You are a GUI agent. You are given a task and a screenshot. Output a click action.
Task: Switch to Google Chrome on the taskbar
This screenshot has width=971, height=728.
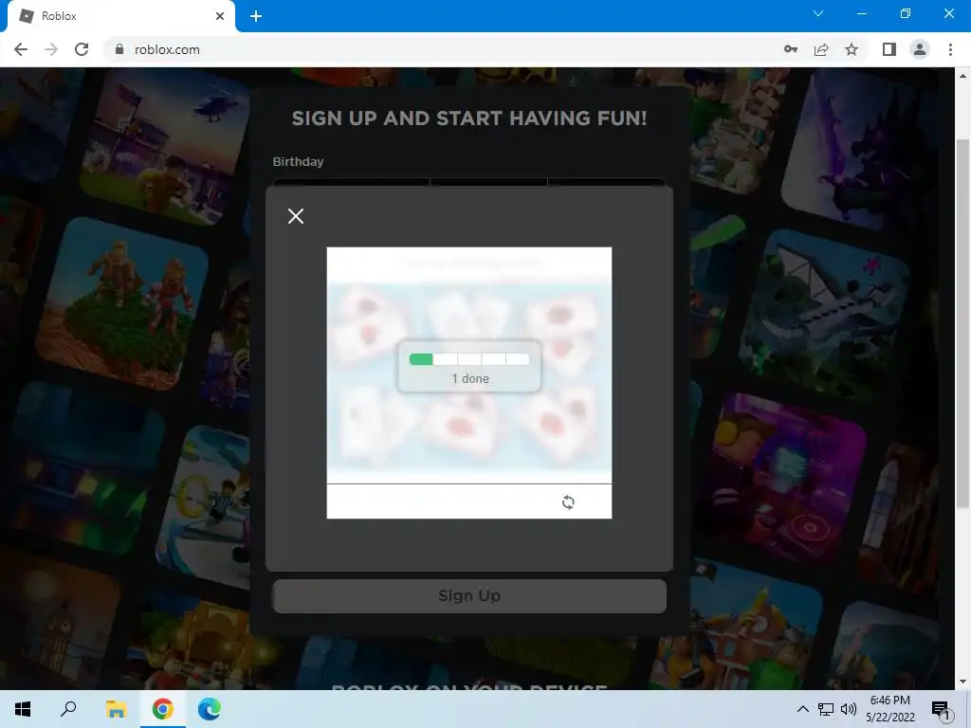pos(162,709)
